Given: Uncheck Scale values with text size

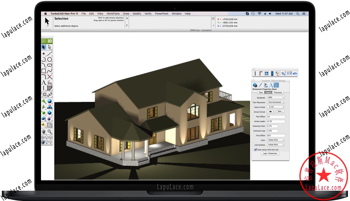Looking at the screenshot, I should click(255, 150).
